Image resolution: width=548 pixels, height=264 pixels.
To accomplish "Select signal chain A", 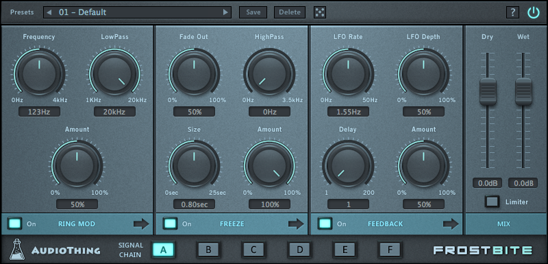I will [x=163, y=250].
